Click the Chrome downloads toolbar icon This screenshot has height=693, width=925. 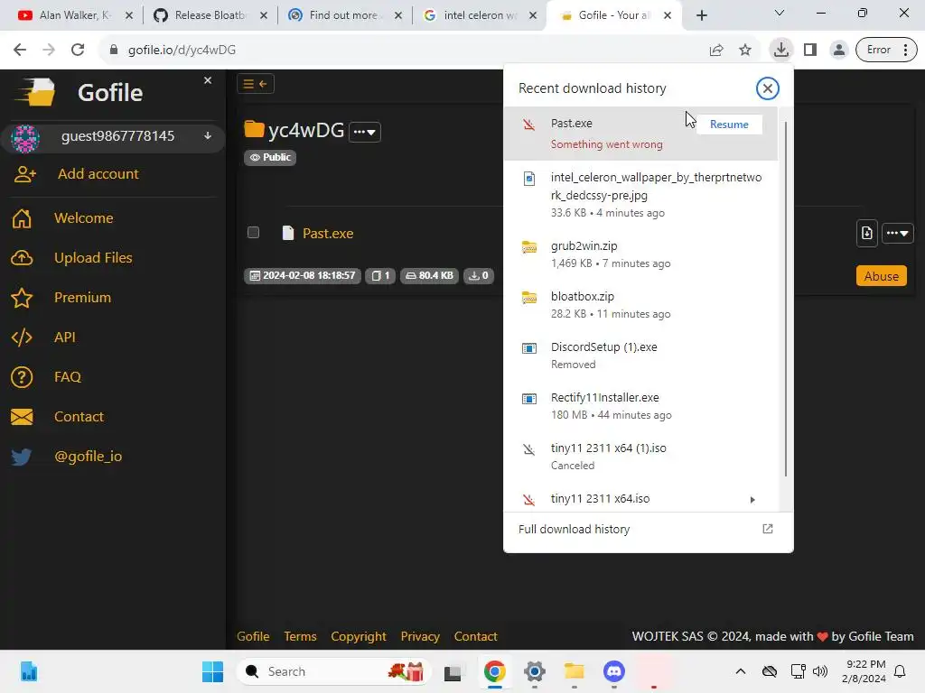point(781,50)
